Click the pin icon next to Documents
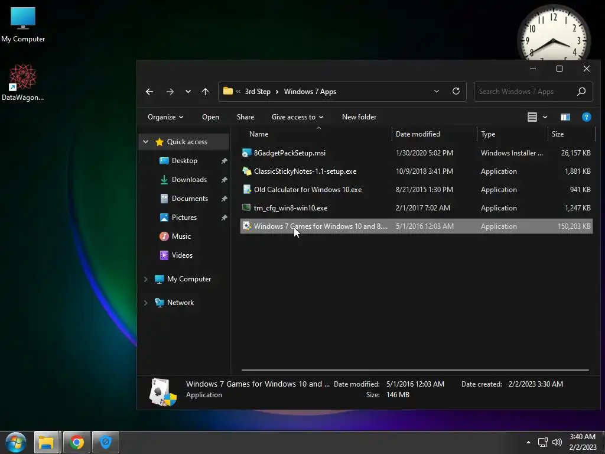Viewport: 605px width, 454px height. pyautogui.click(x=224, y=199)
